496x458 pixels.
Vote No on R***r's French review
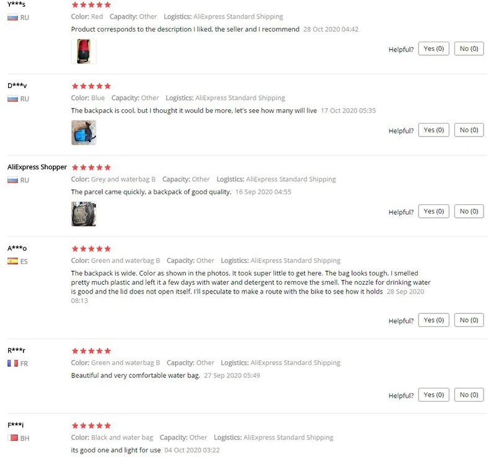tap(469, 395)
